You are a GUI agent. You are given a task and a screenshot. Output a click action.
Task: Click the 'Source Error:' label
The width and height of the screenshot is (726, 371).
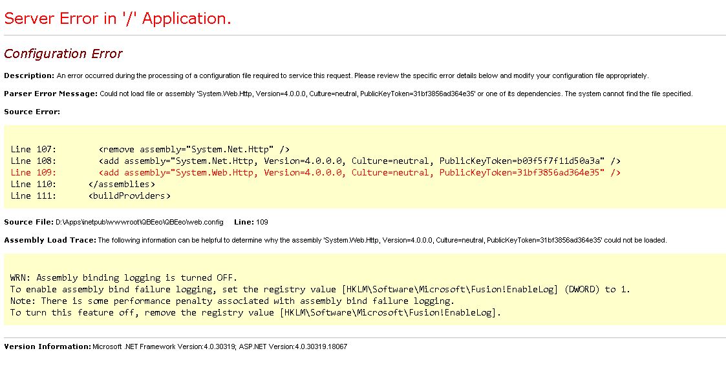(32, 112)
